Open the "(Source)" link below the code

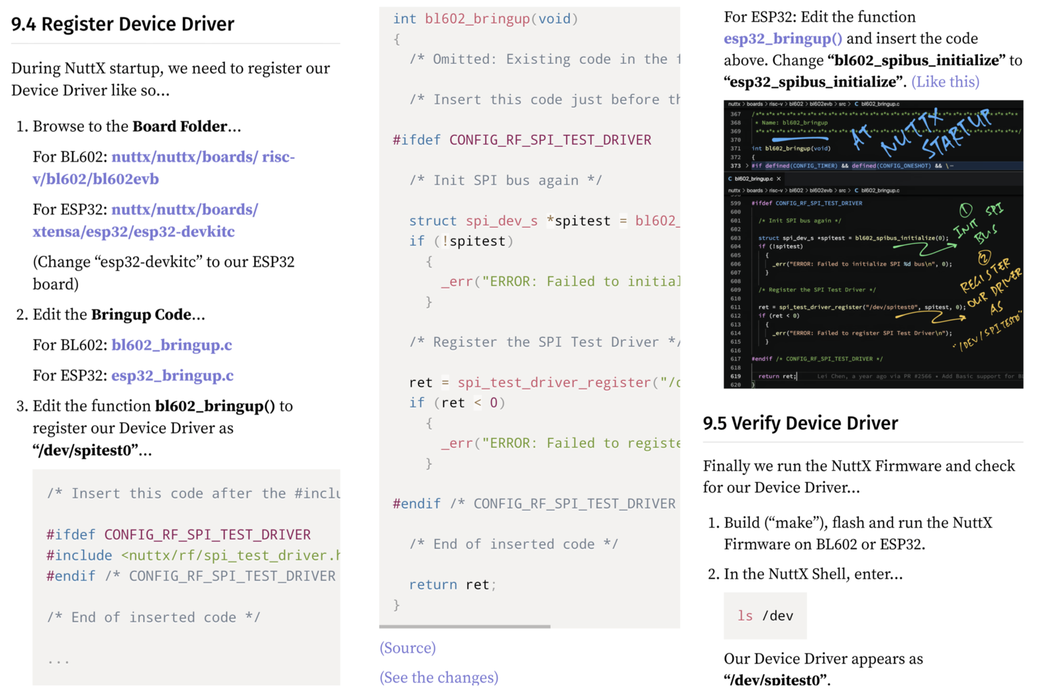click(x=408, y=648)
